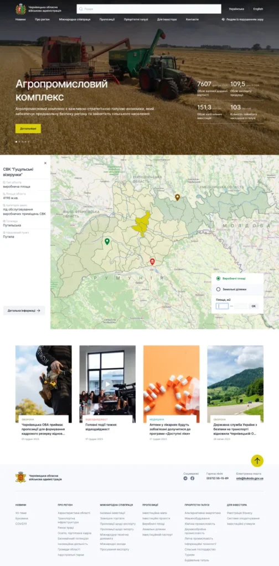This screenshot has width=279, height=566.
Task: Open the Для інвестора header menu
Action: [167, 19]
